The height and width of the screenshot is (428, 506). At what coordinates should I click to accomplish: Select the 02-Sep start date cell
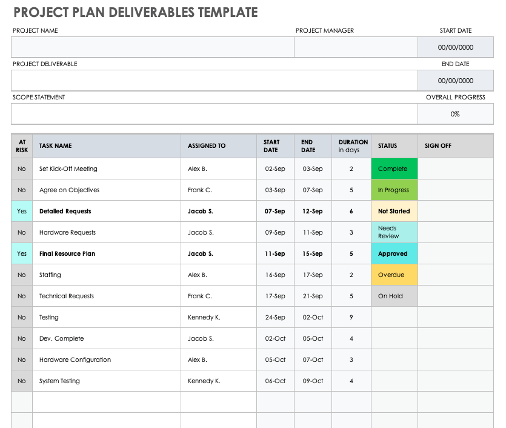(x=275, y=169)
